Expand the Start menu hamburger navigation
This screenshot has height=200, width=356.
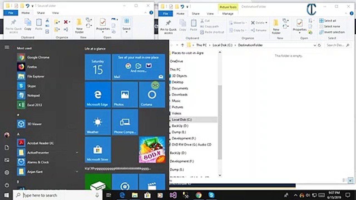(7, 47)
